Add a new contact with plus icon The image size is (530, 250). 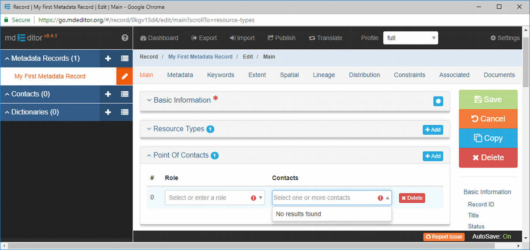(x=108, y=94)
